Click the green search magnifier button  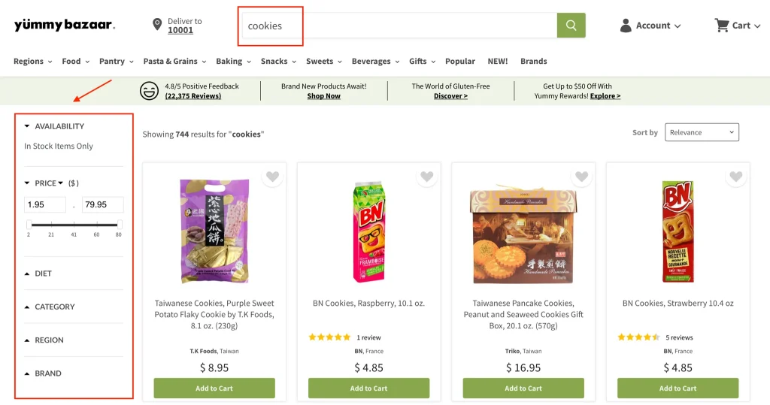pyautogui.click(x=571, y=26)
